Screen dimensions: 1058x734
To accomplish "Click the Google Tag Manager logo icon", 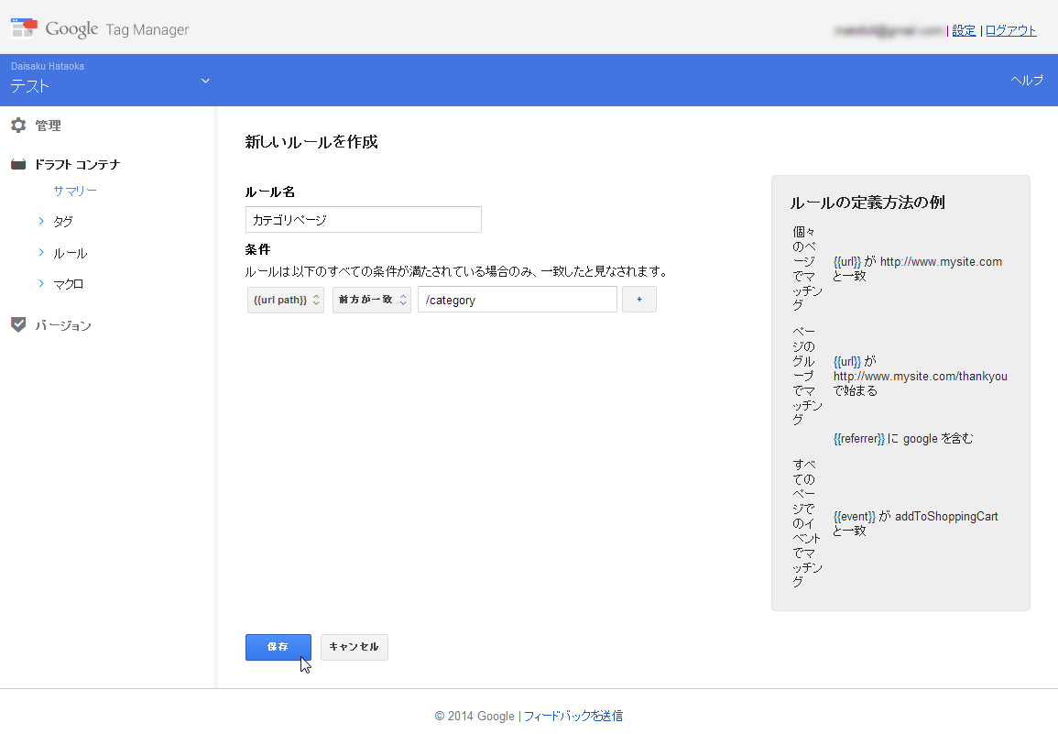I will tap(24, 28).
